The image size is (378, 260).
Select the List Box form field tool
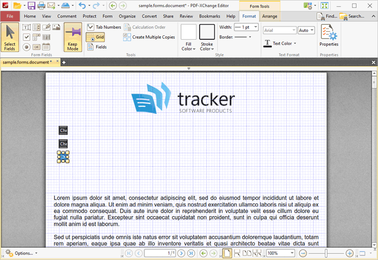36,27
